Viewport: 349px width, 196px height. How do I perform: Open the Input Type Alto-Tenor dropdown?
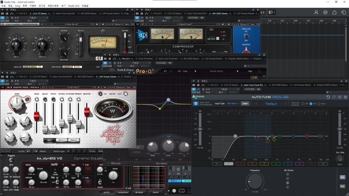click(x=232, y=104)
